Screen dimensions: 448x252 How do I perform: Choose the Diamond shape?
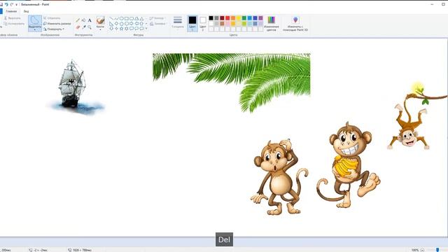(116, 23)
